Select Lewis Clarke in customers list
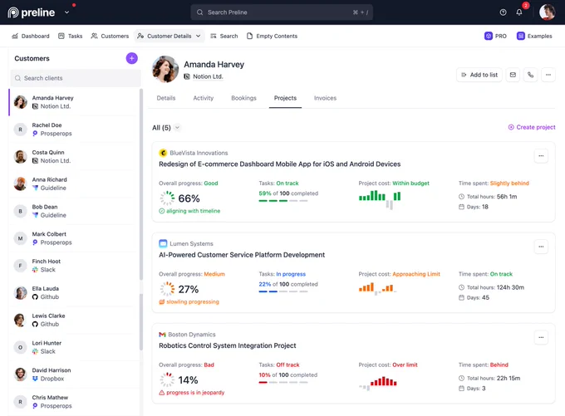This screenshot has width=565, height=416. pyautogui.click(x=74, y=320)
